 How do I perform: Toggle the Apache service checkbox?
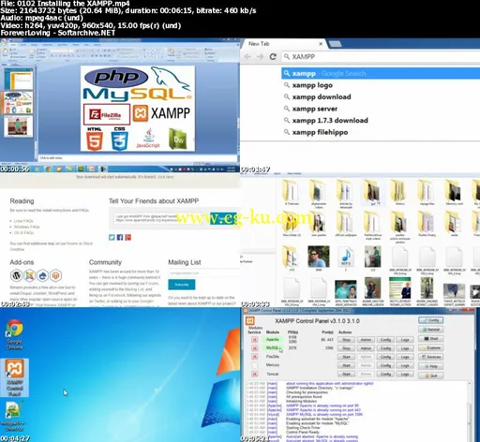(255, 340)
